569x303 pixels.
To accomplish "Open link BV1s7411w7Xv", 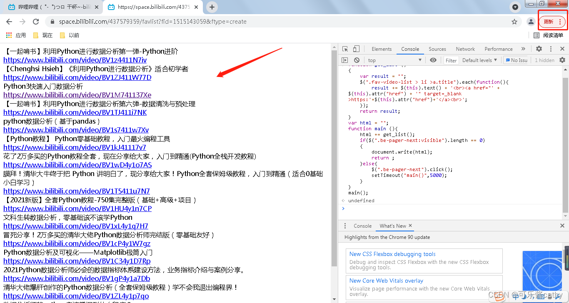I will coord(76,130).
